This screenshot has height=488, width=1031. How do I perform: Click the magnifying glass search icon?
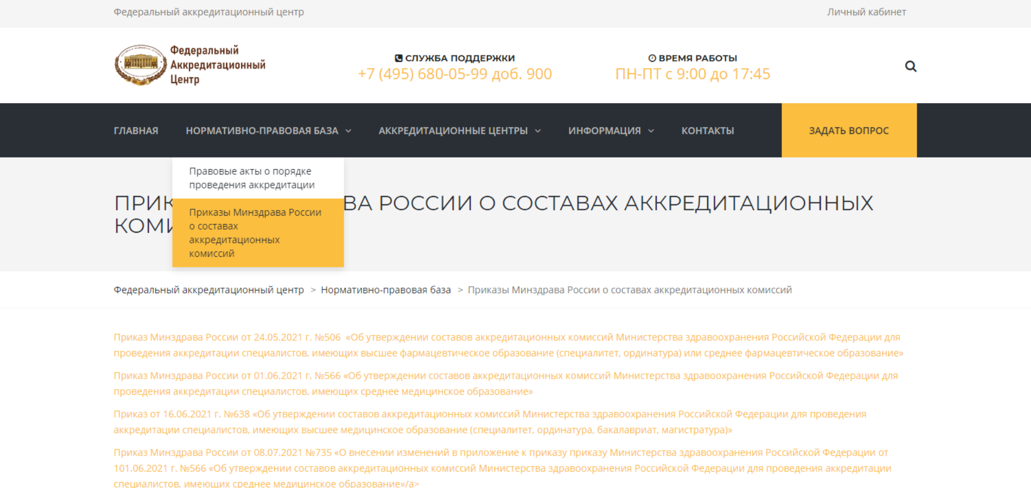coord(910,66)
